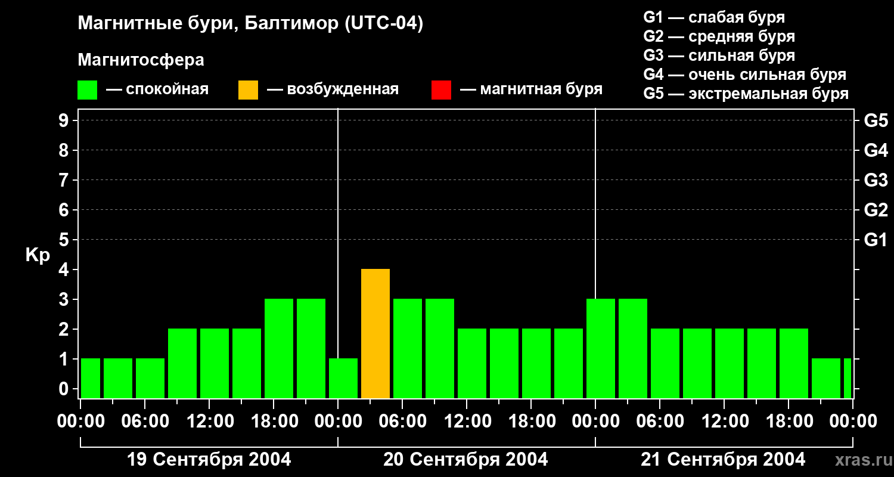This screenshot has width=894, height=477.
Task: Click the chart title 'Магнитные бури, Балтимор (UTC-04)'
Action: (x=250, y=24)
